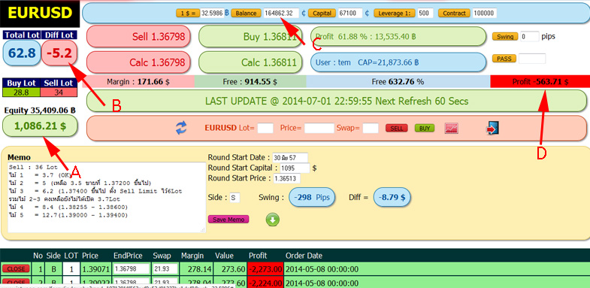Click the equity value 1,086.21 $
The image size is (590, 288).
pos(41,126)
